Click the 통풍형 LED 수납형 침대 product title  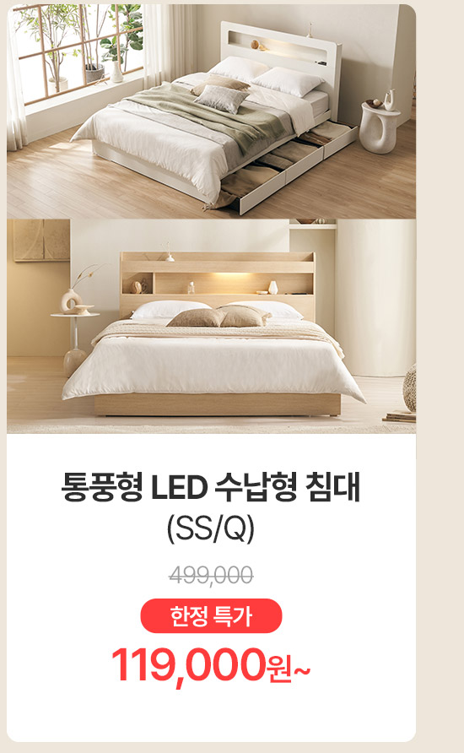[x=211, y=487]
